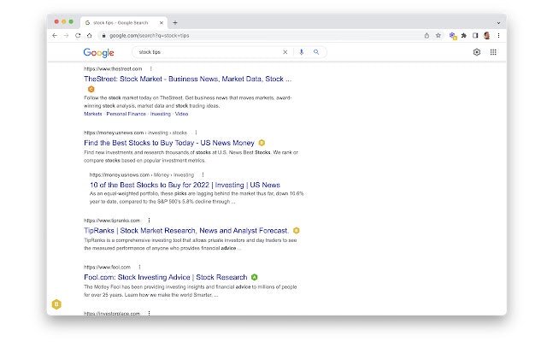The width and height of the screenshot is (547, 342).
Task: Click yellow badge next to TipRanks result
Action: [x=297, y=231]
